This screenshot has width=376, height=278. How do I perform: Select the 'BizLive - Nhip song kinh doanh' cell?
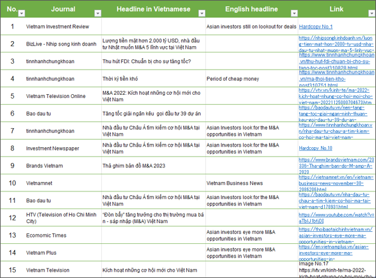point(63,44)
